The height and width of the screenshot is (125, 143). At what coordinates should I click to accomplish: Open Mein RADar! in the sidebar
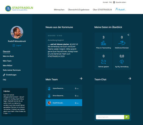[8, 65]
